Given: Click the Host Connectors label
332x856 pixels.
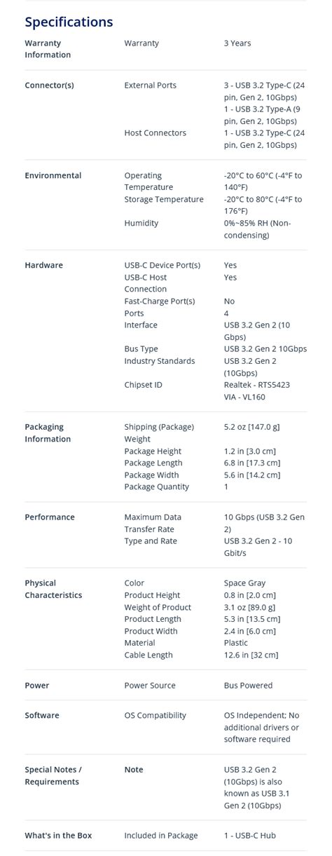Looking at the screenshot, I should 155,133.
